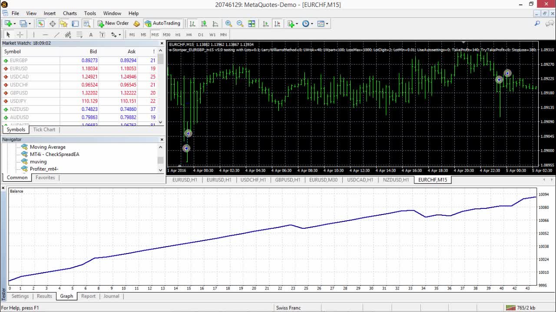Viewport: 556px width, 312px height.
Task: Switch the chart to Candlestick mode
Action: point(203,23)
